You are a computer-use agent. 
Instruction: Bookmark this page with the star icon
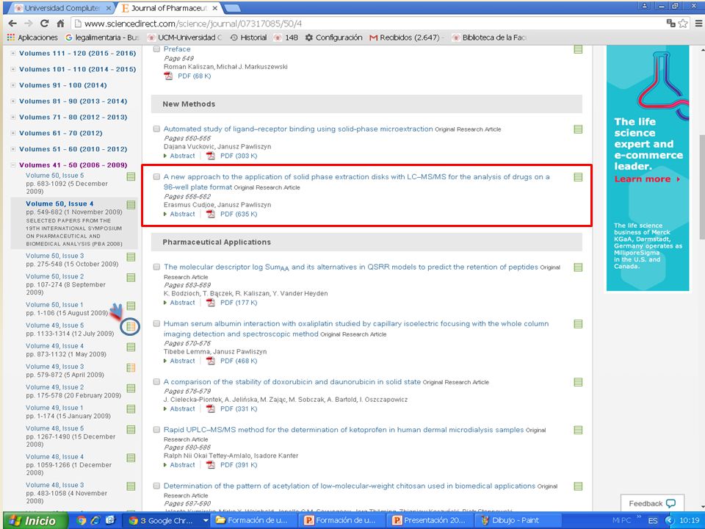(683, 24)
